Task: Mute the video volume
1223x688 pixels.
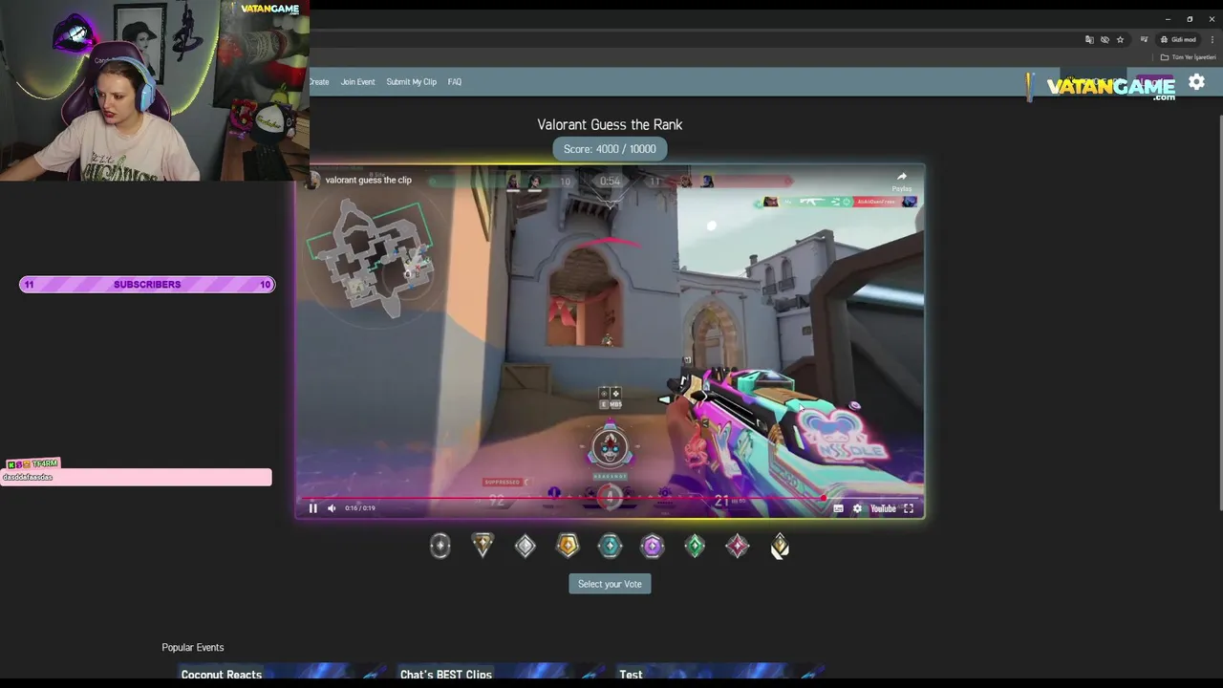Action: pos(332,508)
